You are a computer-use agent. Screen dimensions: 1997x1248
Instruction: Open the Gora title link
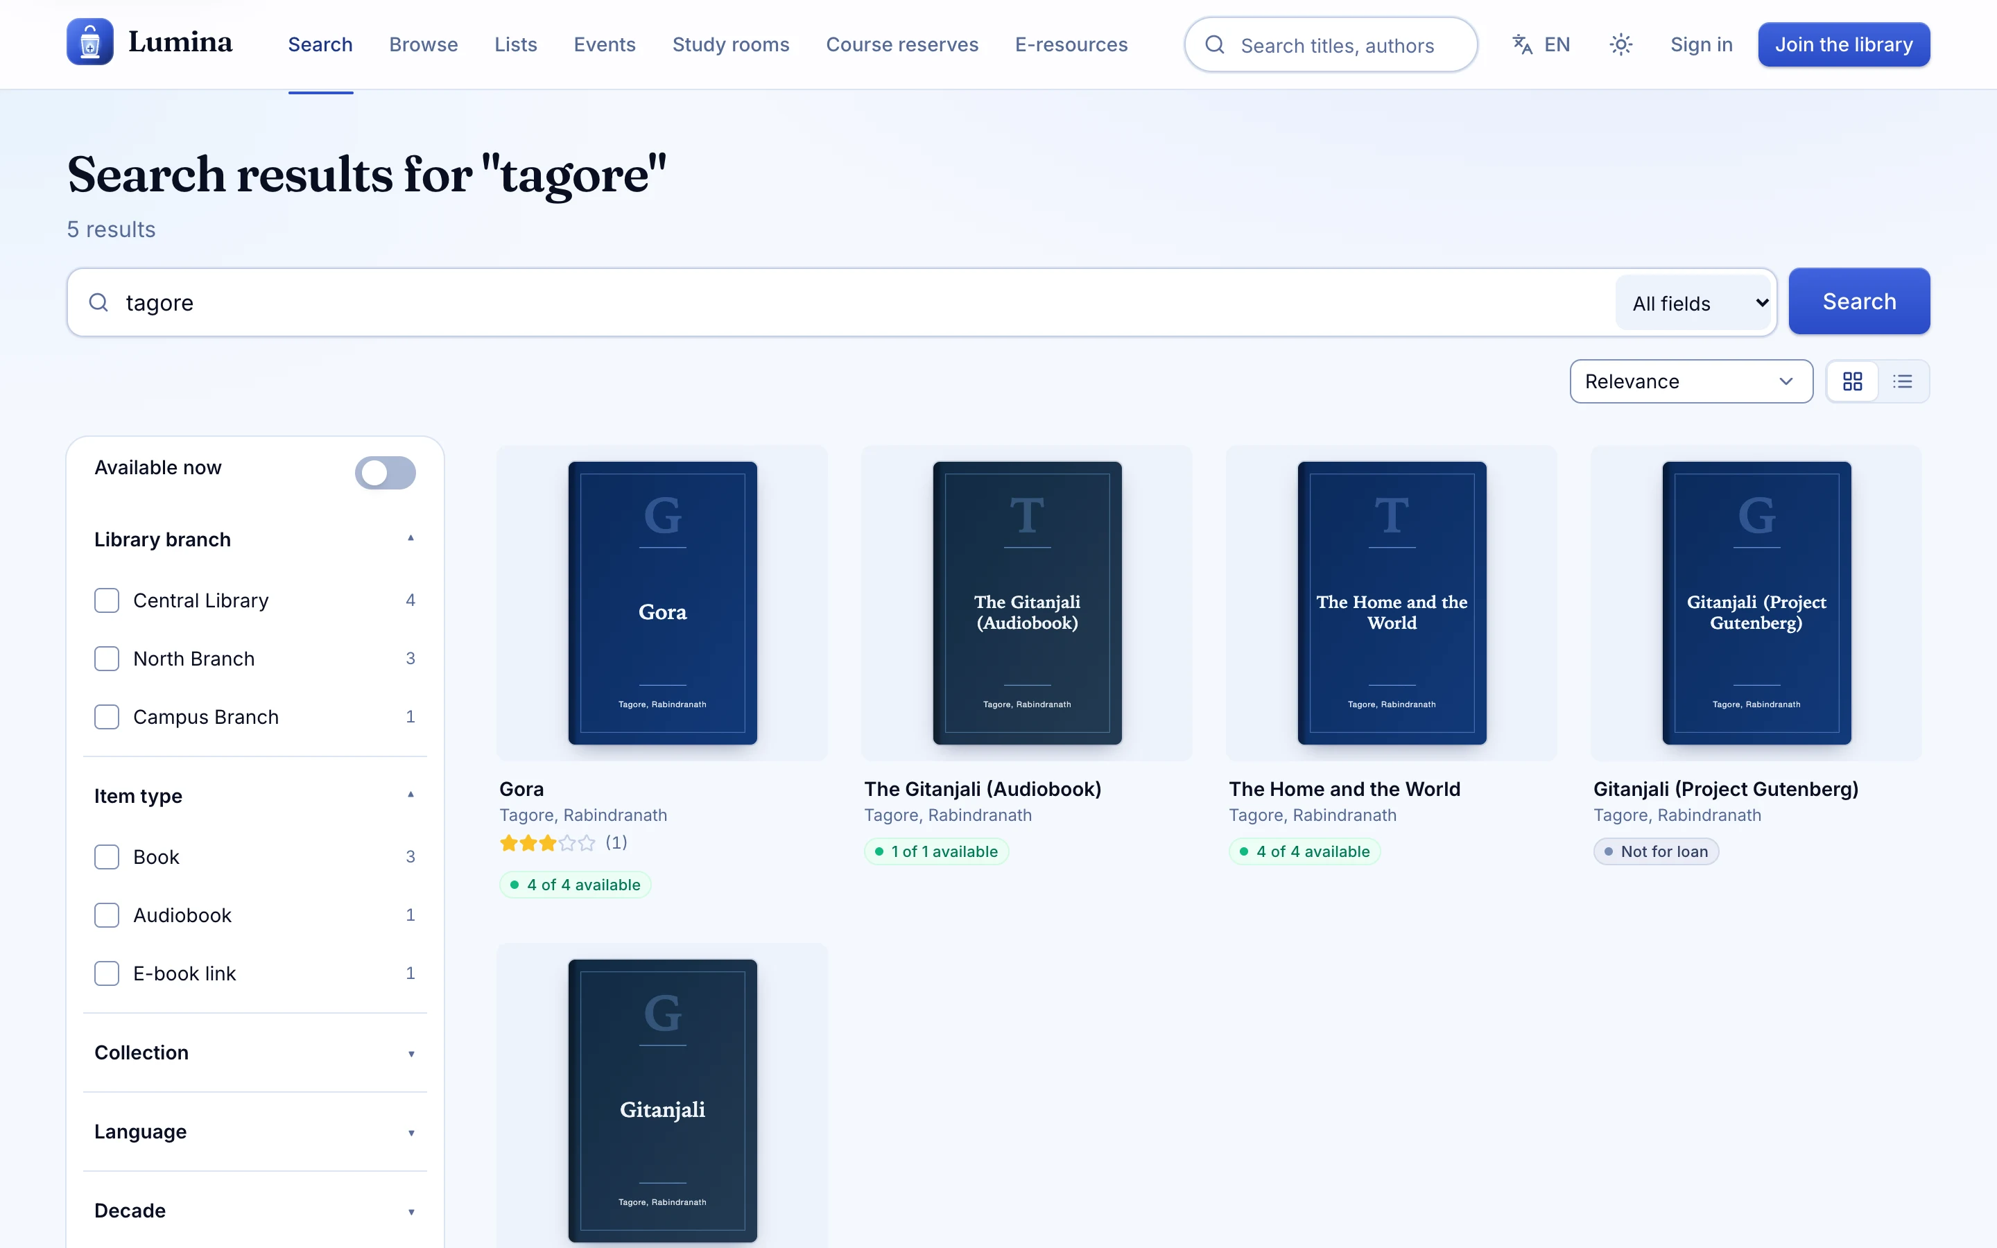coord(521,789)
